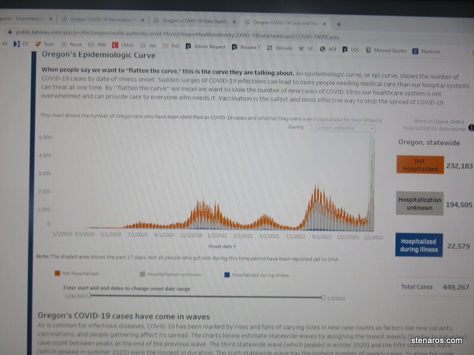Close the Oregon COVID-19 Case and Testing tab

click(325, 24)
